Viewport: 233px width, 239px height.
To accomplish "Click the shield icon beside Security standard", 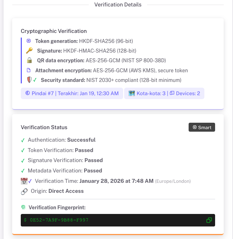I will [29, 80].
